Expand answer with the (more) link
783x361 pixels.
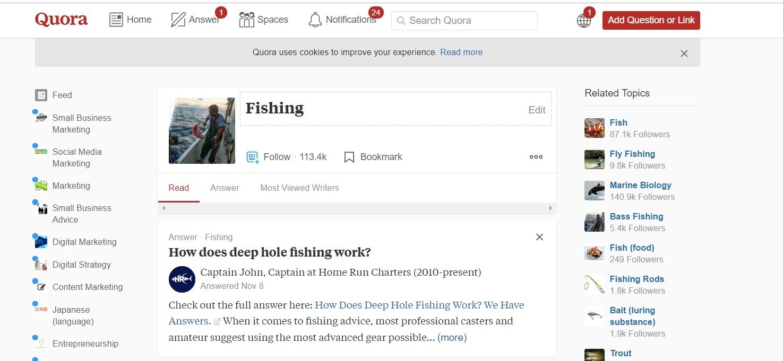[x=452, y=338]
